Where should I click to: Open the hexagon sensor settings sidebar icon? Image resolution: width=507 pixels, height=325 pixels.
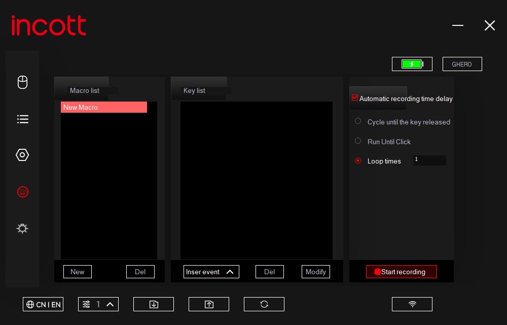pos(22,155)
